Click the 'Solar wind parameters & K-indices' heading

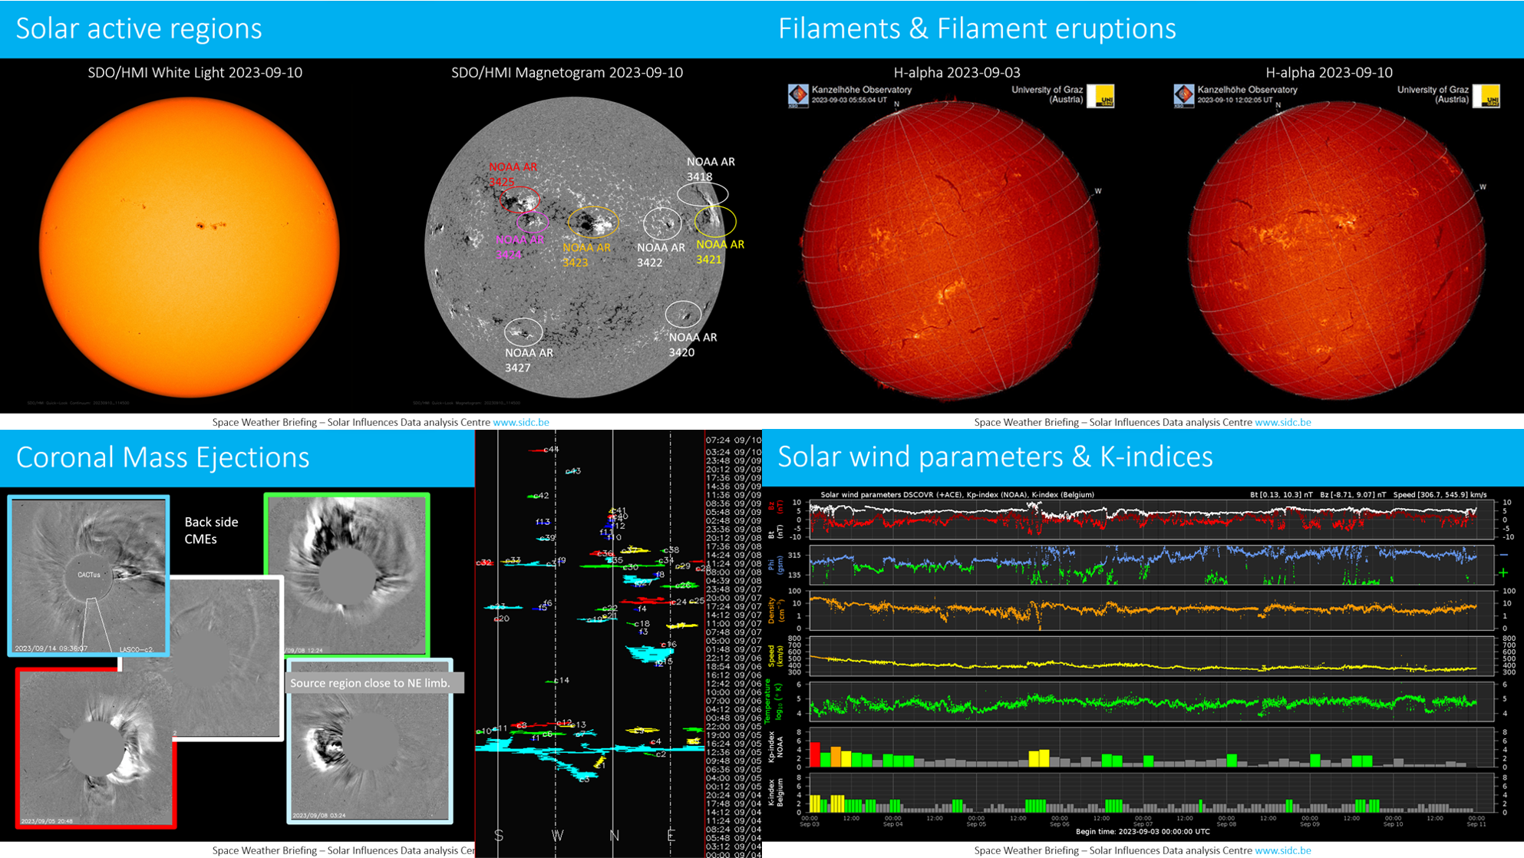tap(995, 457)
